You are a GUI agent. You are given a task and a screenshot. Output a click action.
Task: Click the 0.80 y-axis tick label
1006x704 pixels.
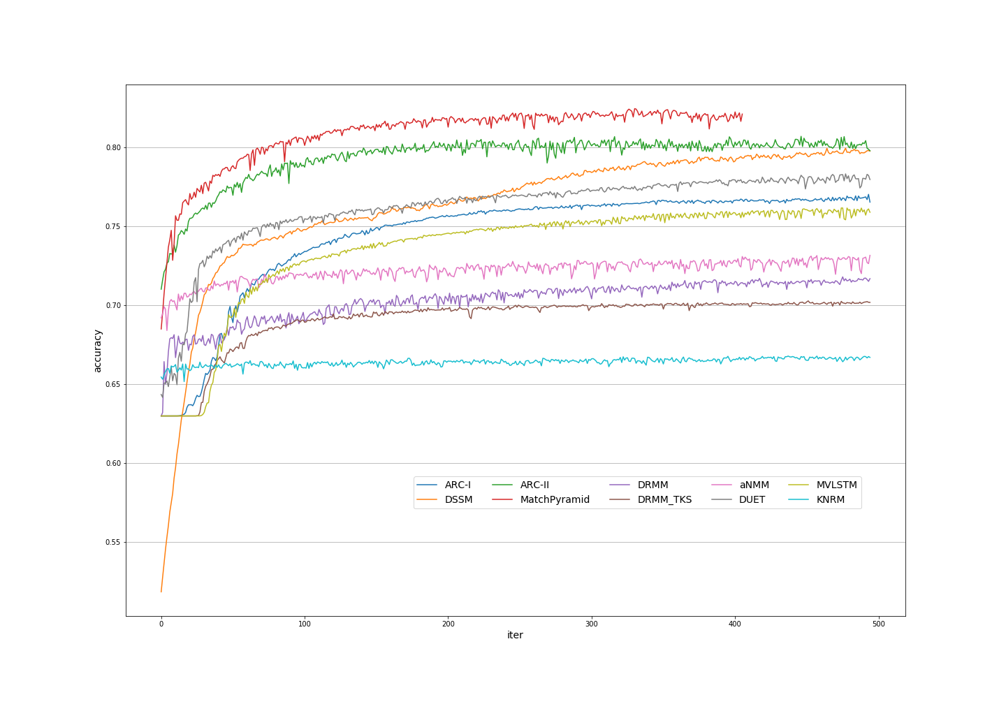(113, 147)
